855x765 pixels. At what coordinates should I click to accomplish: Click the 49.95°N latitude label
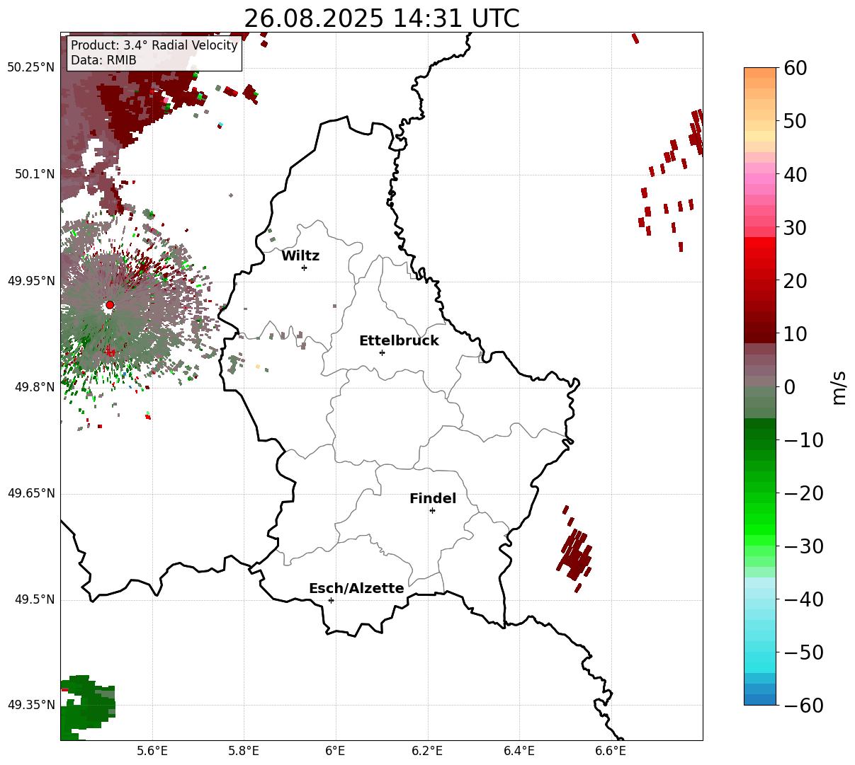31,281
